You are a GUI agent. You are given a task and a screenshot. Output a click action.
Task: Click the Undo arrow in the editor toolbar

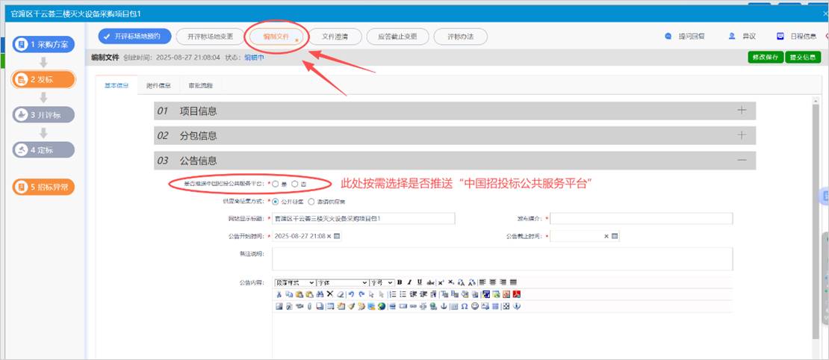click(351, 294)
